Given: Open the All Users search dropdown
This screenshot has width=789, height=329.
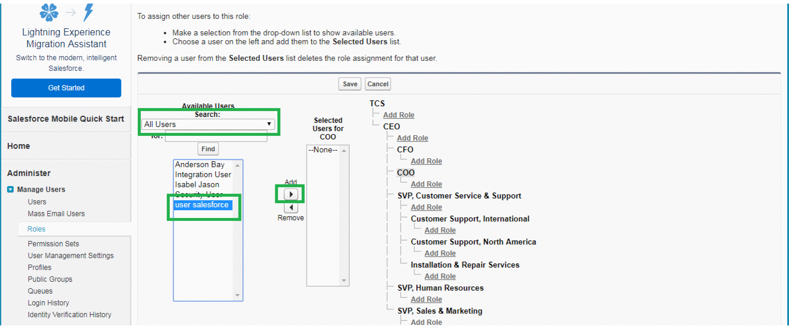Looking at the screenshot, I should (208, 124).
